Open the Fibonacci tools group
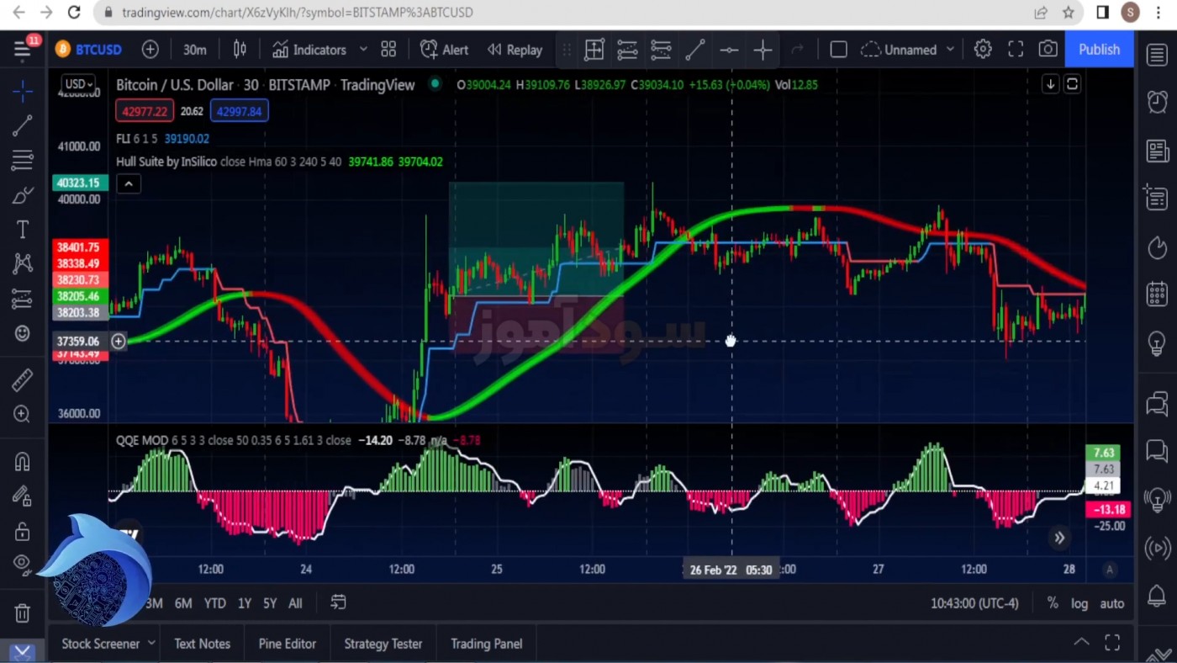This screenshot has height=663, width=1177. 23,160
